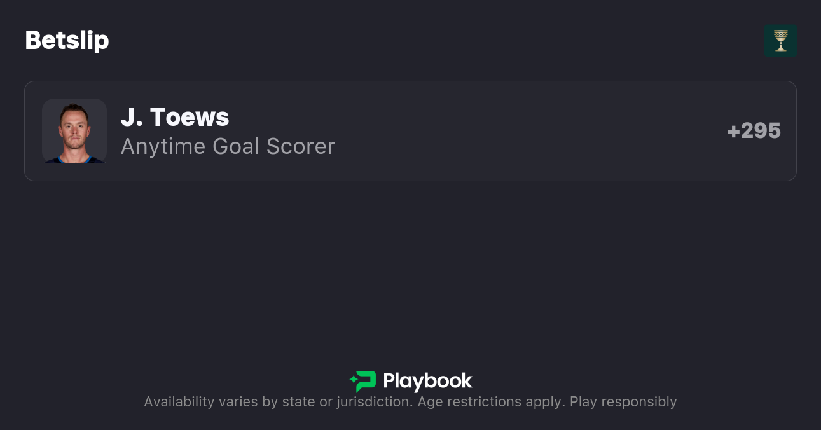Click the "Play responsibly" disclaimer text
The image size is (821, 430).
coord(623,402)
